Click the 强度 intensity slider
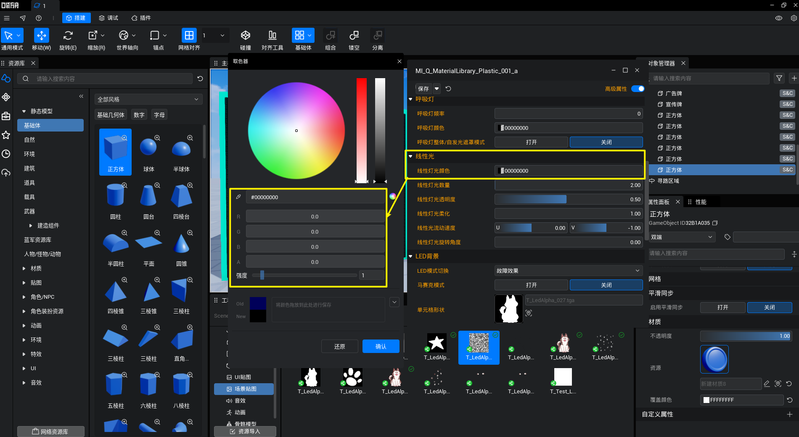Image resolution: width=799 pixels, height=437 pixels. [x=304, y=275]
